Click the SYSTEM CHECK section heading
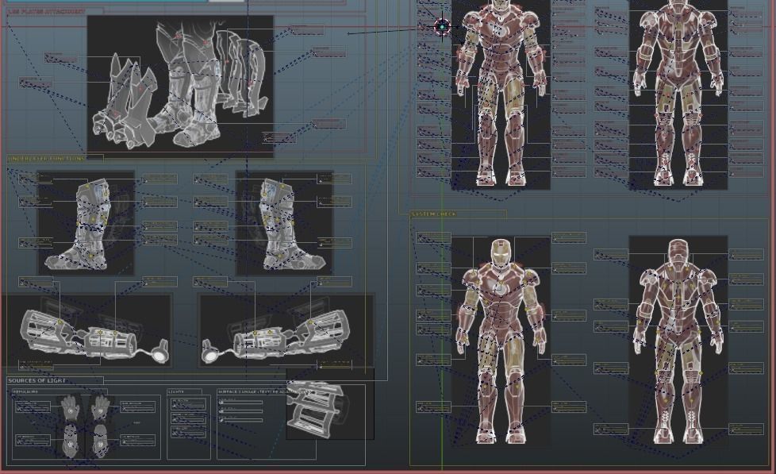 tap(434, 214)
